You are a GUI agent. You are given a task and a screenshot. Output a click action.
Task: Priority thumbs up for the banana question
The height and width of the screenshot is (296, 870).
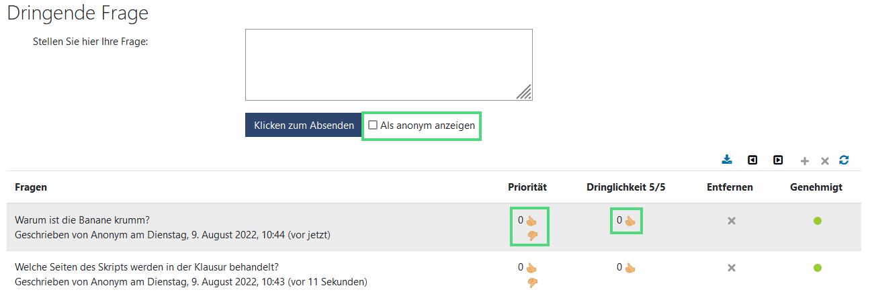531,220
